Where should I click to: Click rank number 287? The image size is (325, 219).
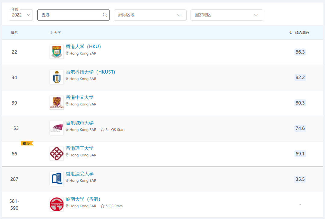(x=14, y=179)
